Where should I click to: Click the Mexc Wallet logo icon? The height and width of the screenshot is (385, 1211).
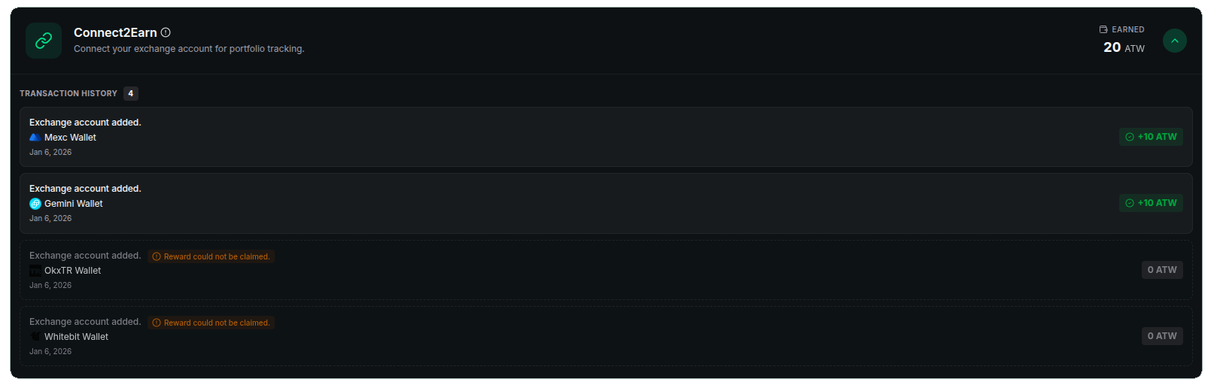[x=35, y=138]
